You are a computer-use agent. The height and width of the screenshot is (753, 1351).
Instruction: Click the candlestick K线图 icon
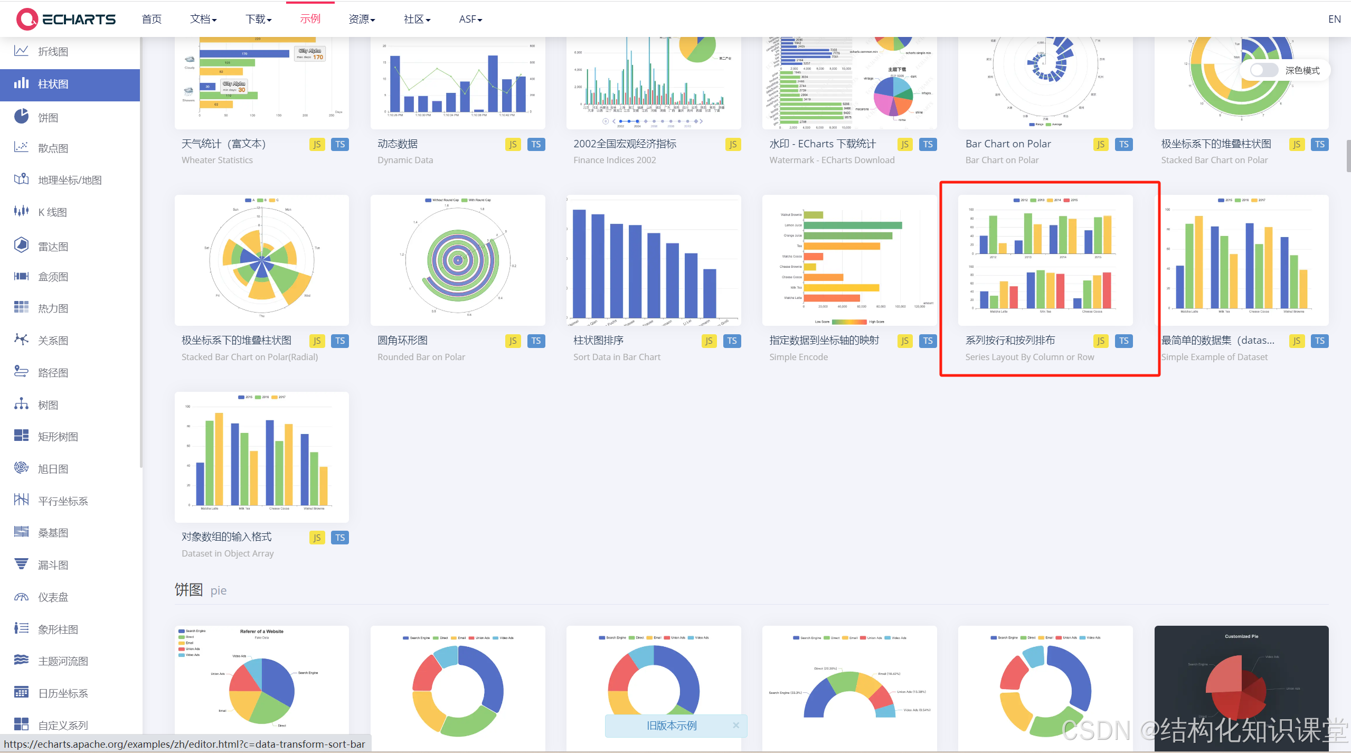point(21,211)
